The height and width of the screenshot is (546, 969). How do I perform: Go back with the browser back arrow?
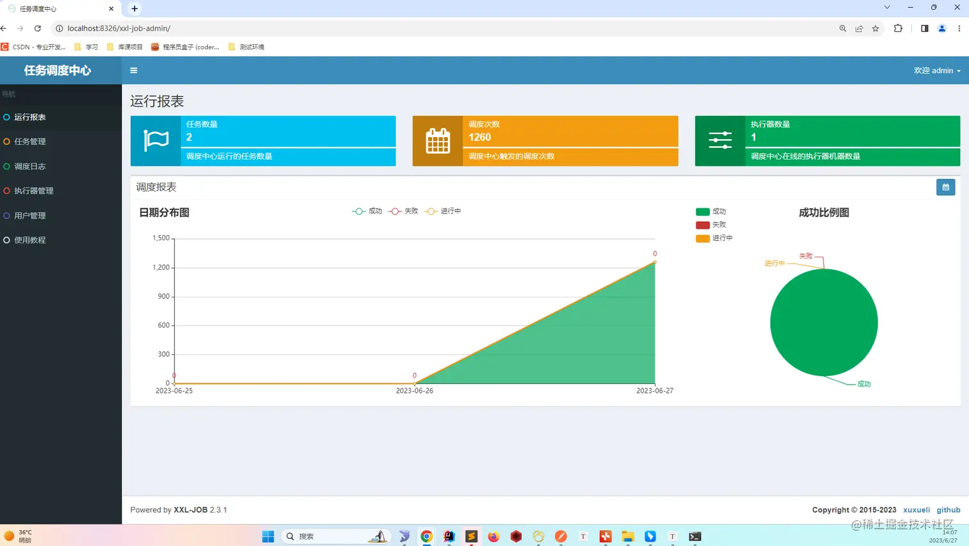[4, 28]
